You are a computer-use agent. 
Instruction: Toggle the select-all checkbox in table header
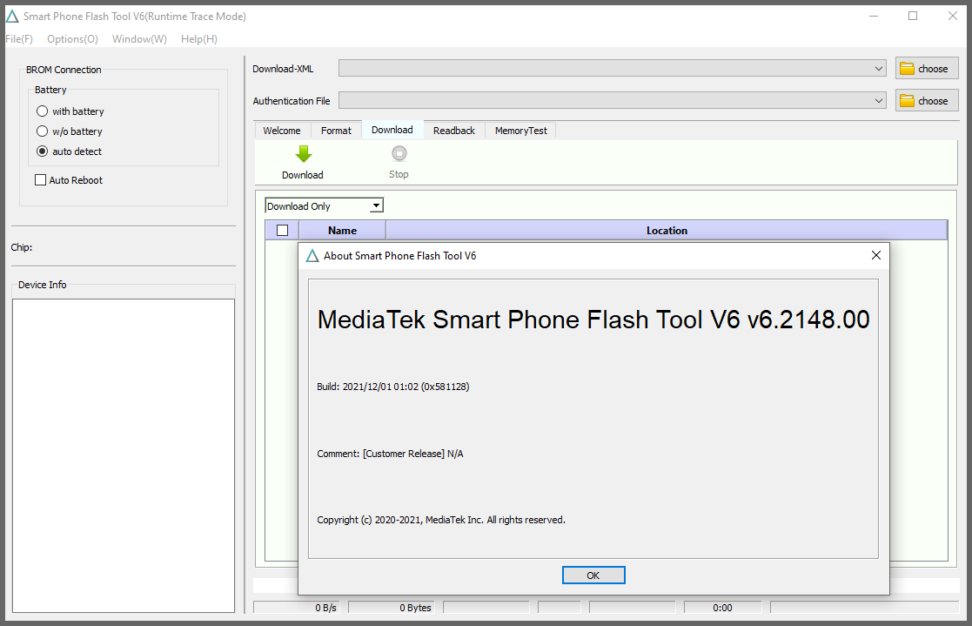coord(282,231)
